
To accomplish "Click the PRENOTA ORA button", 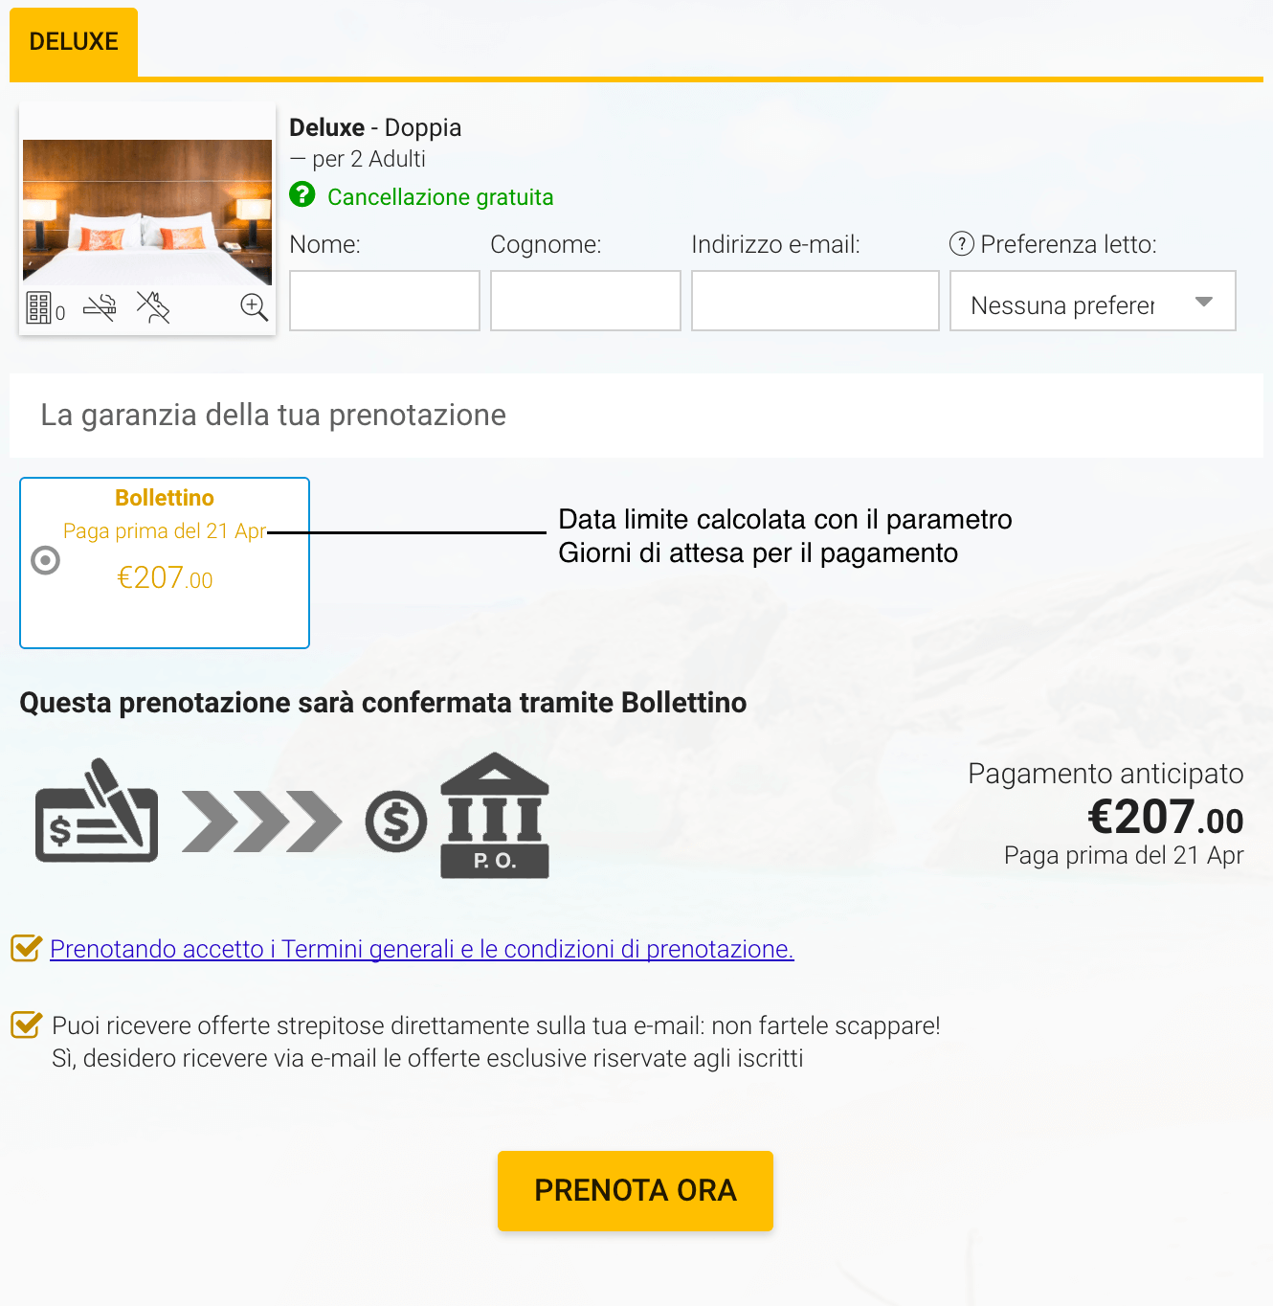I will [x=636, y=1190].
